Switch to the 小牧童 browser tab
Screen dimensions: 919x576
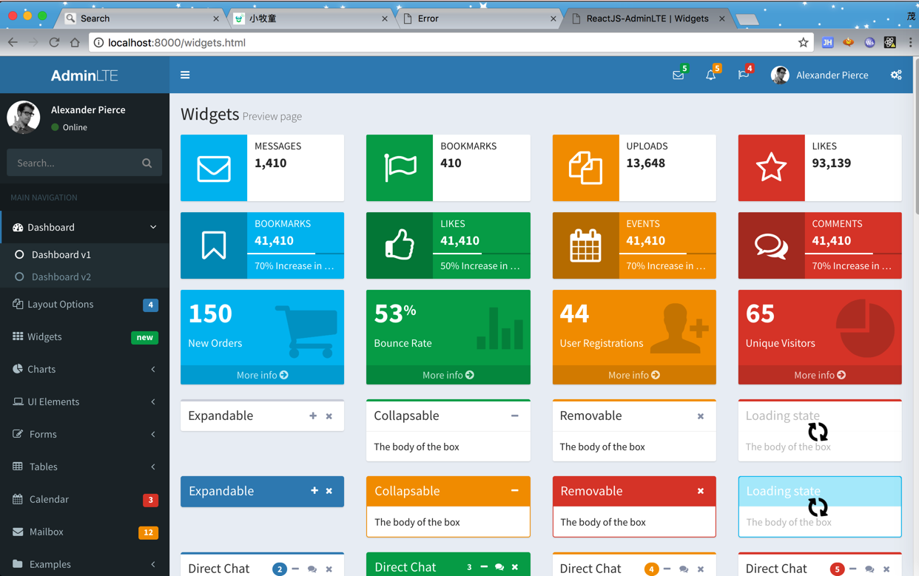309,18
